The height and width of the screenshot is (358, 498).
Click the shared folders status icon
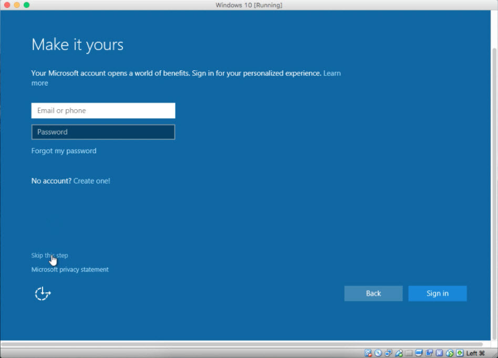[x=409, y=353]
